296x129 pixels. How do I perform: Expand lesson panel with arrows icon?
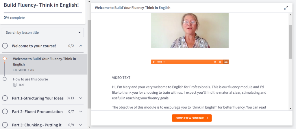click(286, 8)
